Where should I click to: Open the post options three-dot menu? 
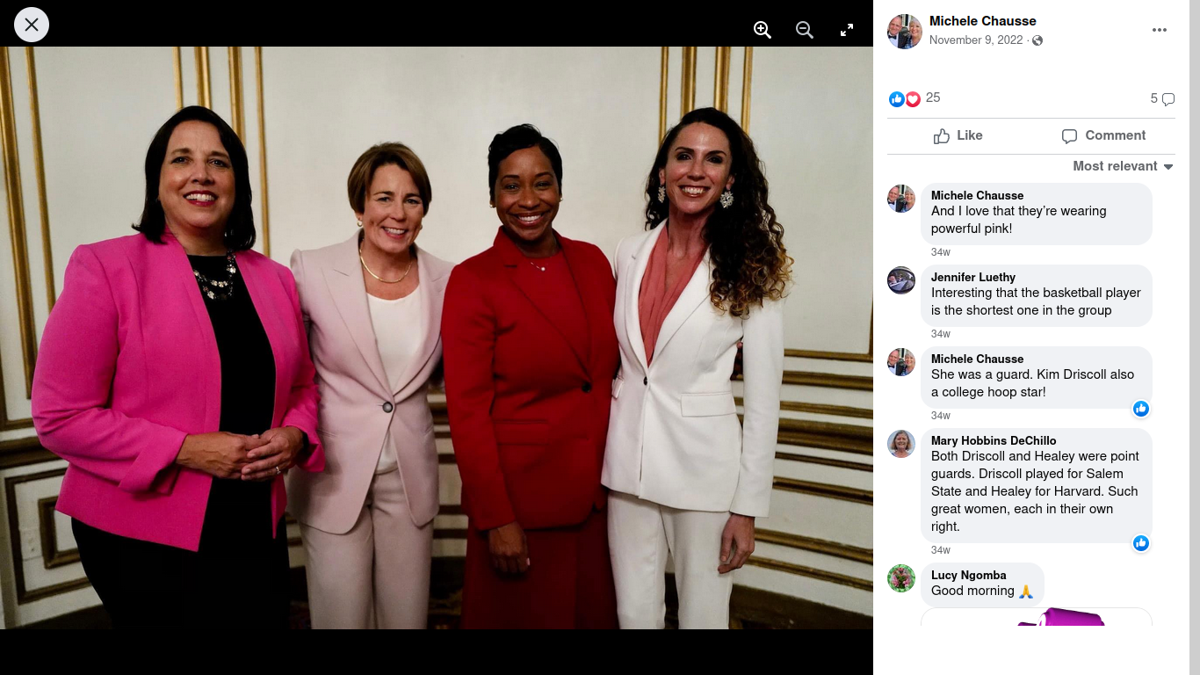coord(1160,30)
